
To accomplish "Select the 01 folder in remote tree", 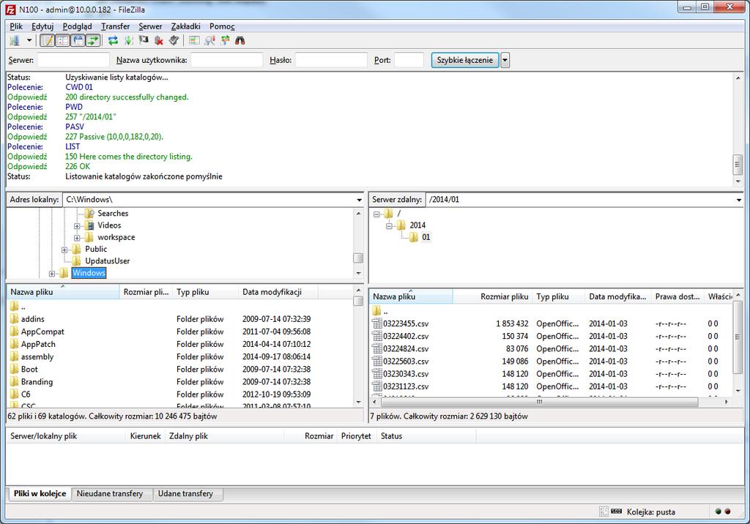I will pos(426,237).
